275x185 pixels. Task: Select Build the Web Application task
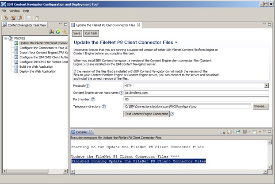pos(36,67)
